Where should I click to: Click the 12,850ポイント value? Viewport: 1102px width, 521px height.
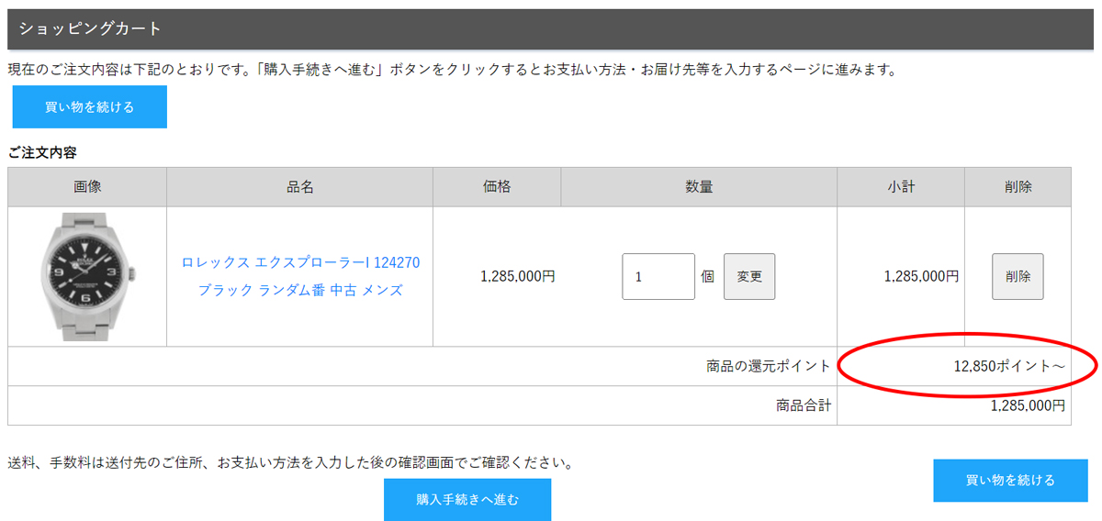coord(1008,366)
